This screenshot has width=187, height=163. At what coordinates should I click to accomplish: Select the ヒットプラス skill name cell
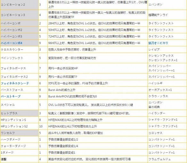click(19, 113)
